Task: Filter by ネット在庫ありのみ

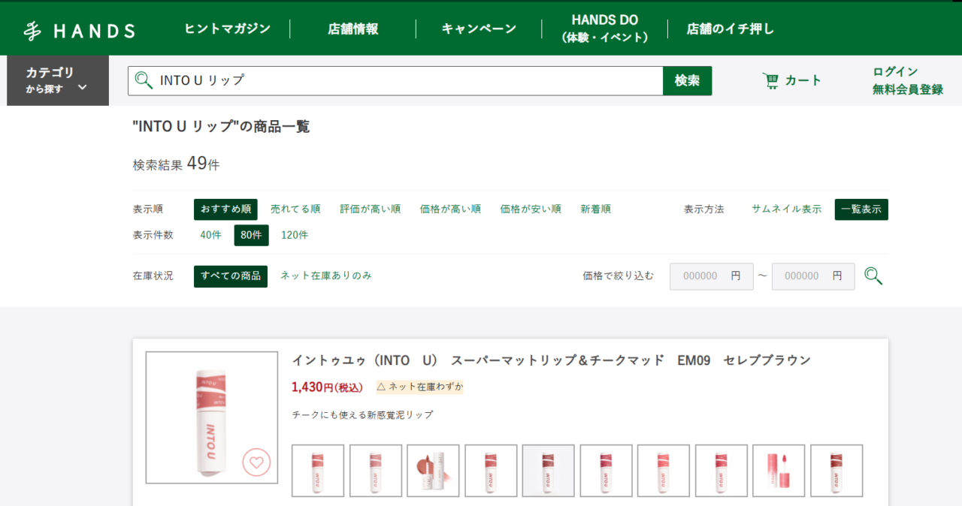Action: click(326, 276)
